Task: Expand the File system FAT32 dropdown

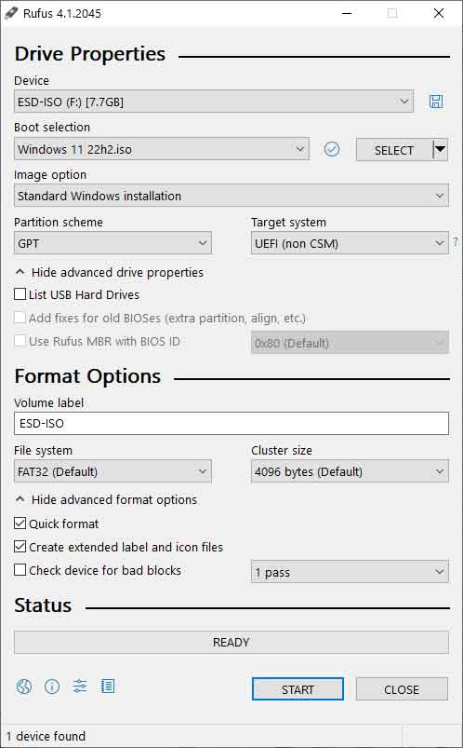Action: (112, 471)
